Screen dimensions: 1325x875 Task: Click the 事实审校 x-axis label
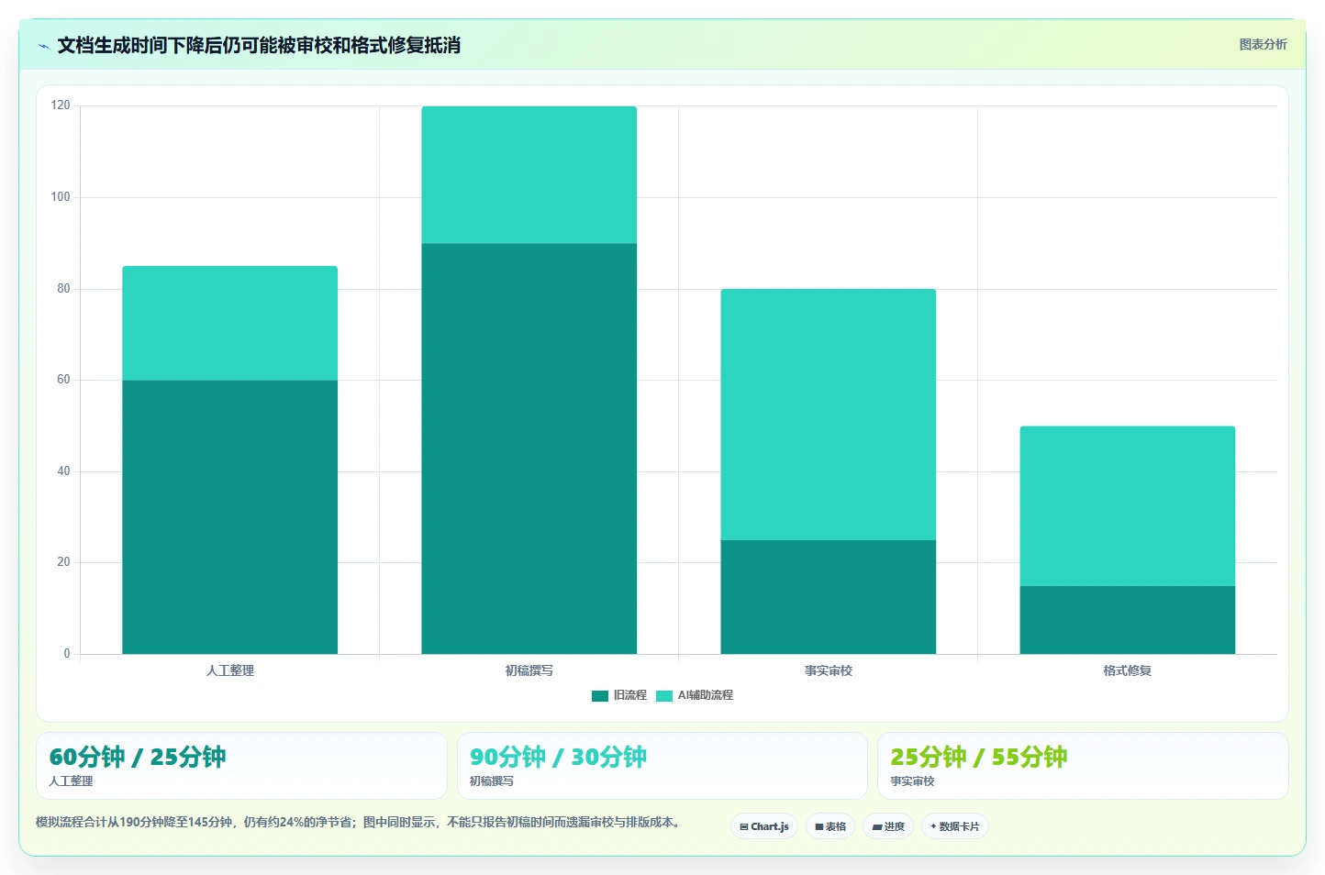(828, 670)
